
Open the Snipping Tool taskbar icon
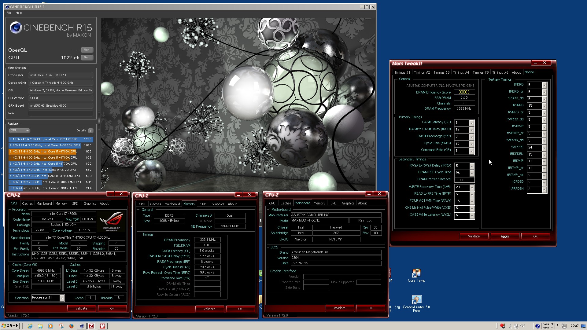tap(61, 326)
